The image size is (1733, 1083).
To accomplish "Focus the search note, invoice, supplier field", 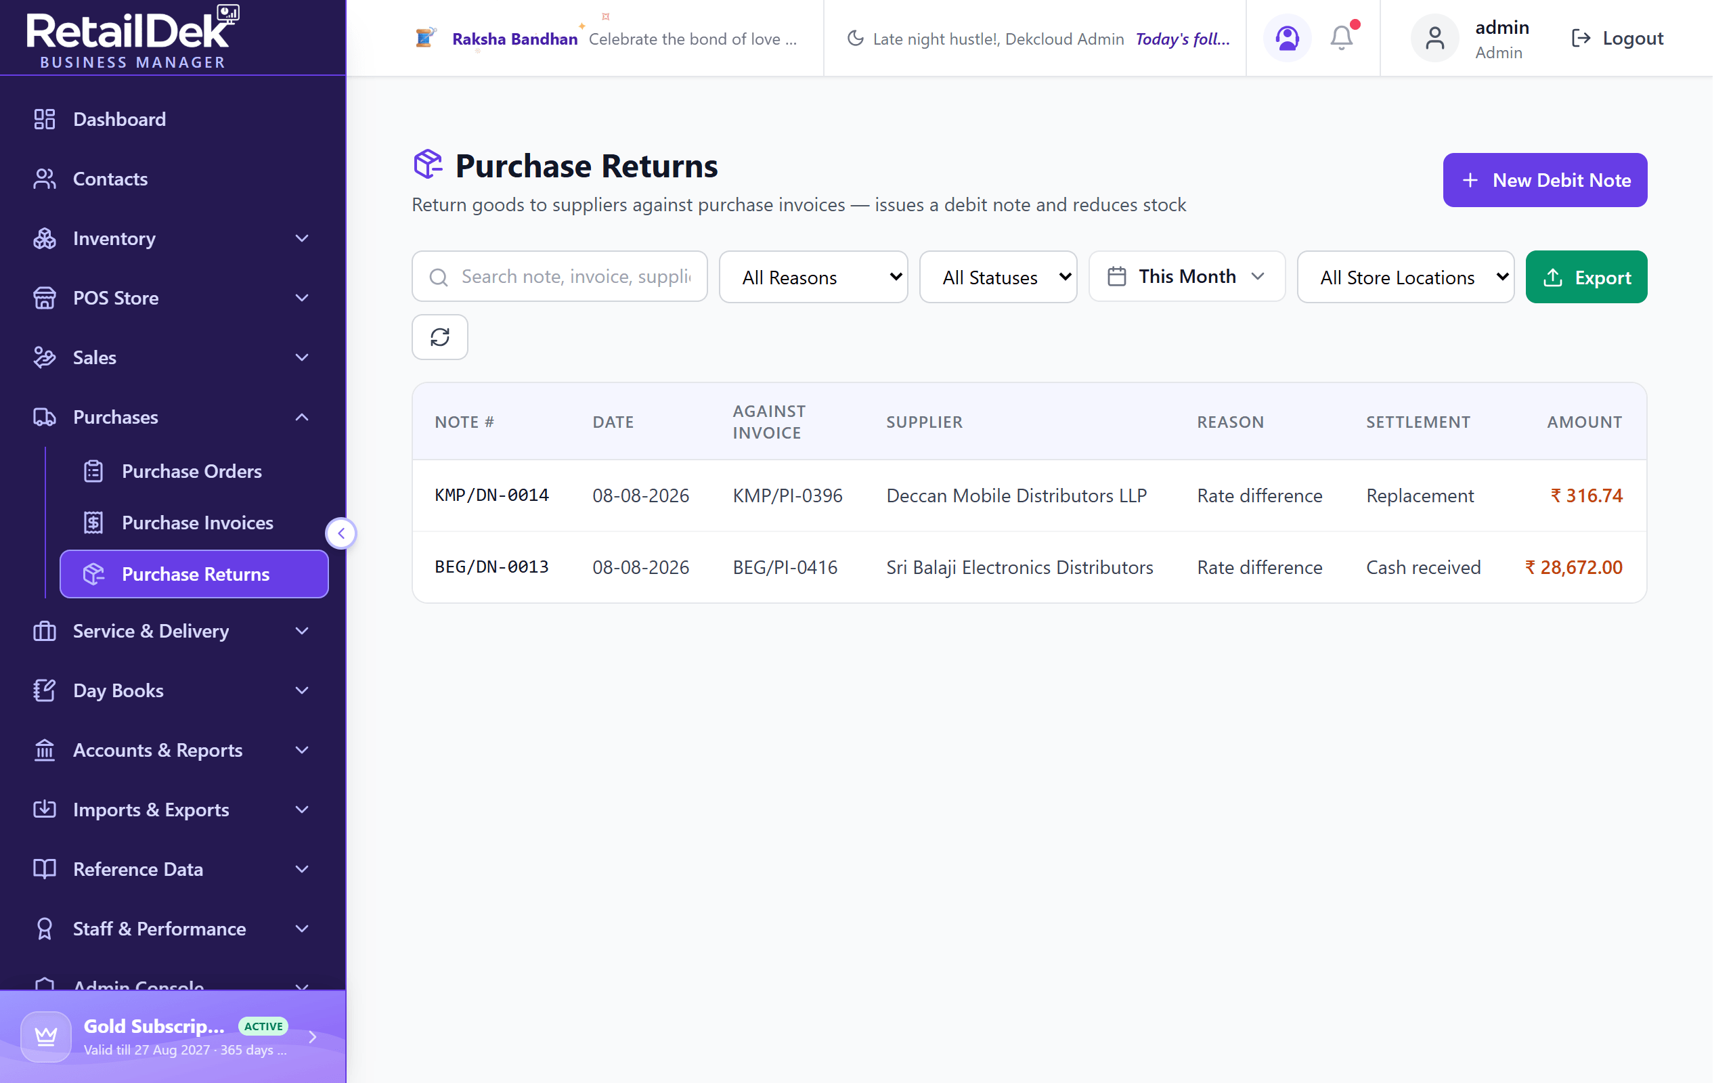I will coord(559,276).
